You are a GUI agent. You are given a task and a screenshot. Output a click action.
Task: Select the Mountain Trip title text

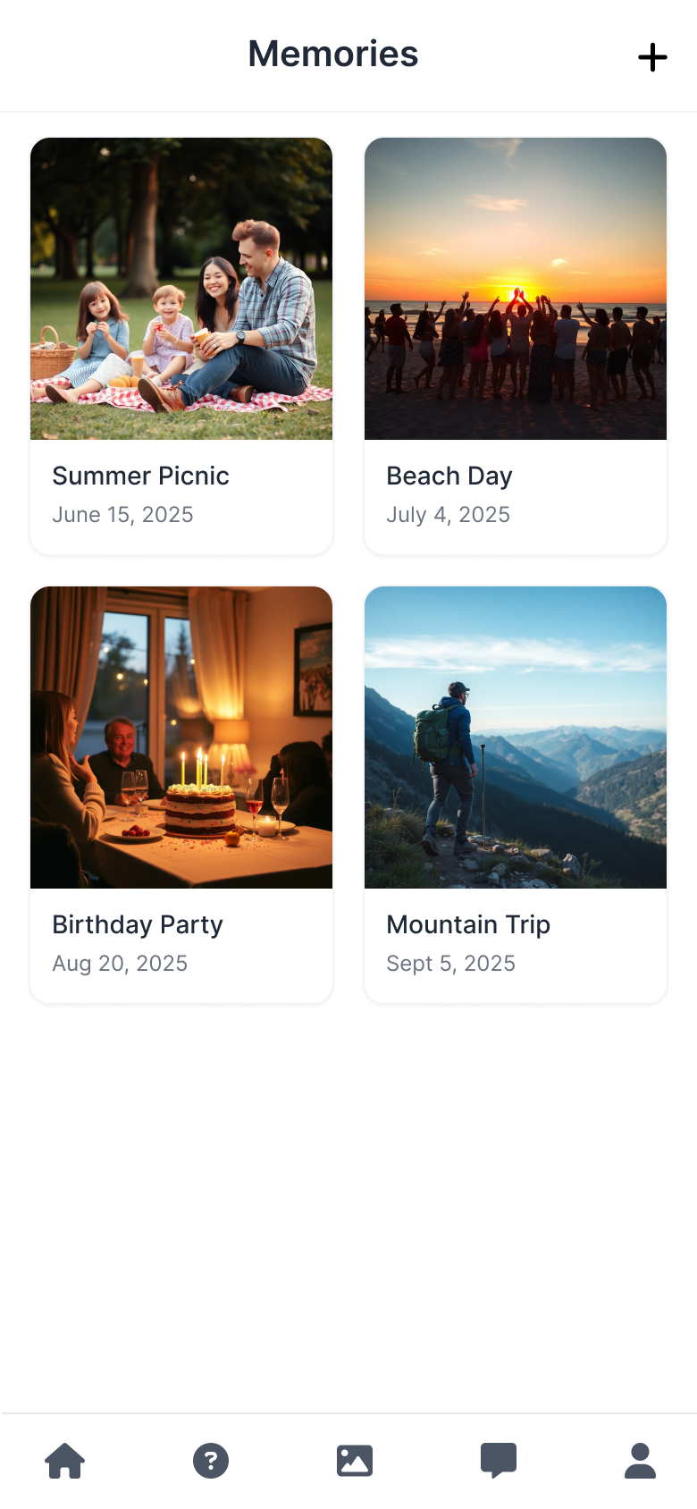[x=468, y=924]
